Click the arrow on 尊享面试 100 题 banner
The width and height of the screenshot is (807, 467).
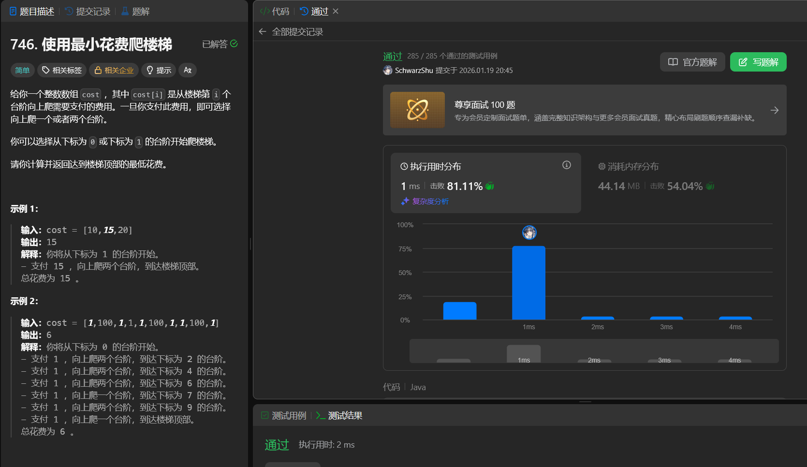point(774,110)
